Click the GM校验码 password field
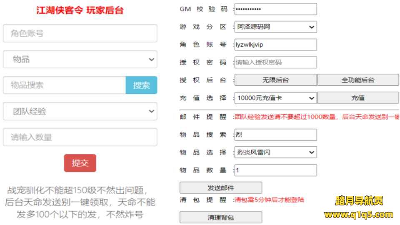400x225 pixels. [275, 9]
